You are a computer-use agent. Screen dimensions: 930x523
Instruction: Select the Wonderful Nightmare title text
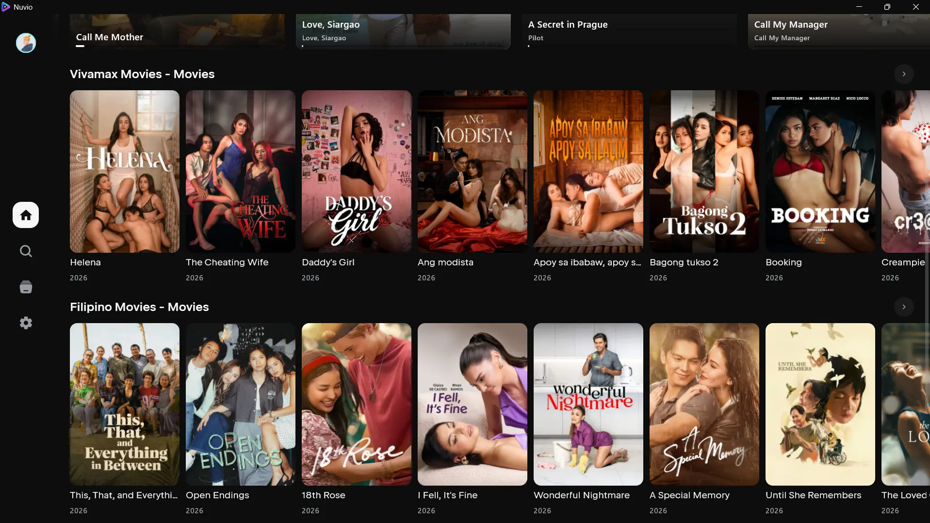click(582, 495)
